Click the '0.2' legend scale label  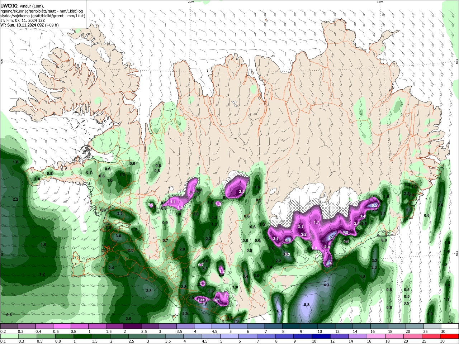[x=3, y=331]
